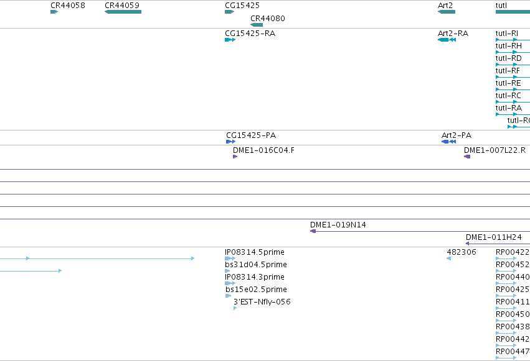The width and height of the screenshot is (530, 361).
Task: Select the DME1-011H24 clone label
Action: 493,237
